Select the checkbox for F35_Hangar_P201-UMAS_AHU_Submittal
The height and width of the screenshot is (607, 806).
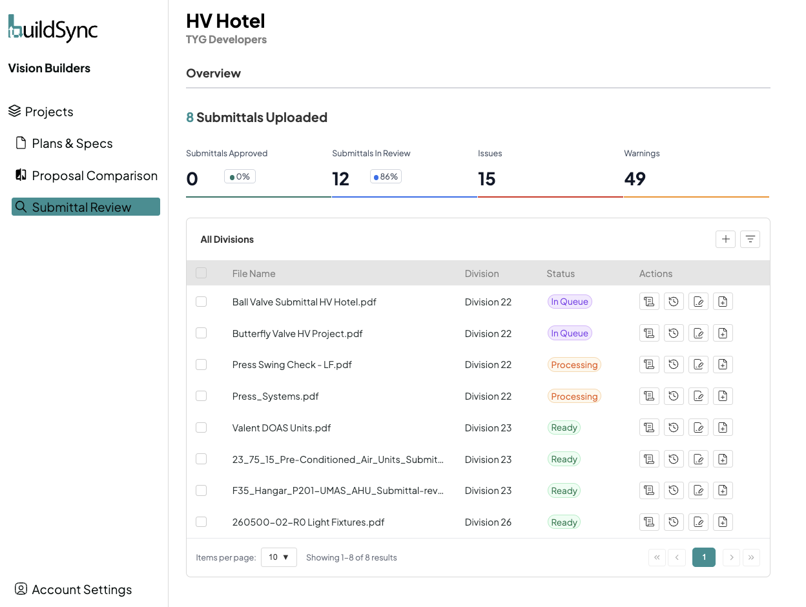[201, 490]
